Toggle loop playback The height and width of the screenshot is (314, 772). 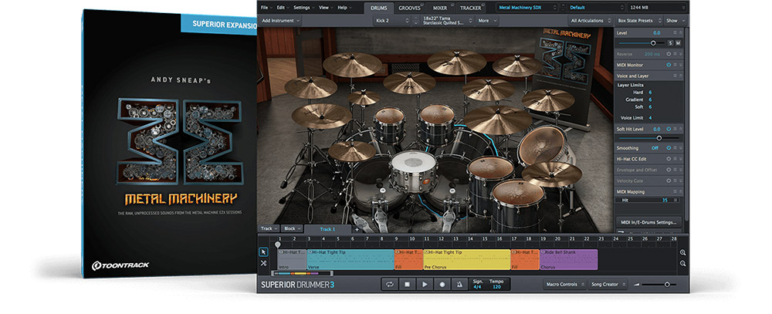(390, 284)
